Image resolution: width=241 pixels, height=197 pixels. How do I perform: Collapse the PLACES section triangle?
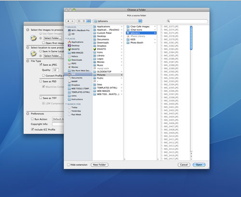[66, 39]
